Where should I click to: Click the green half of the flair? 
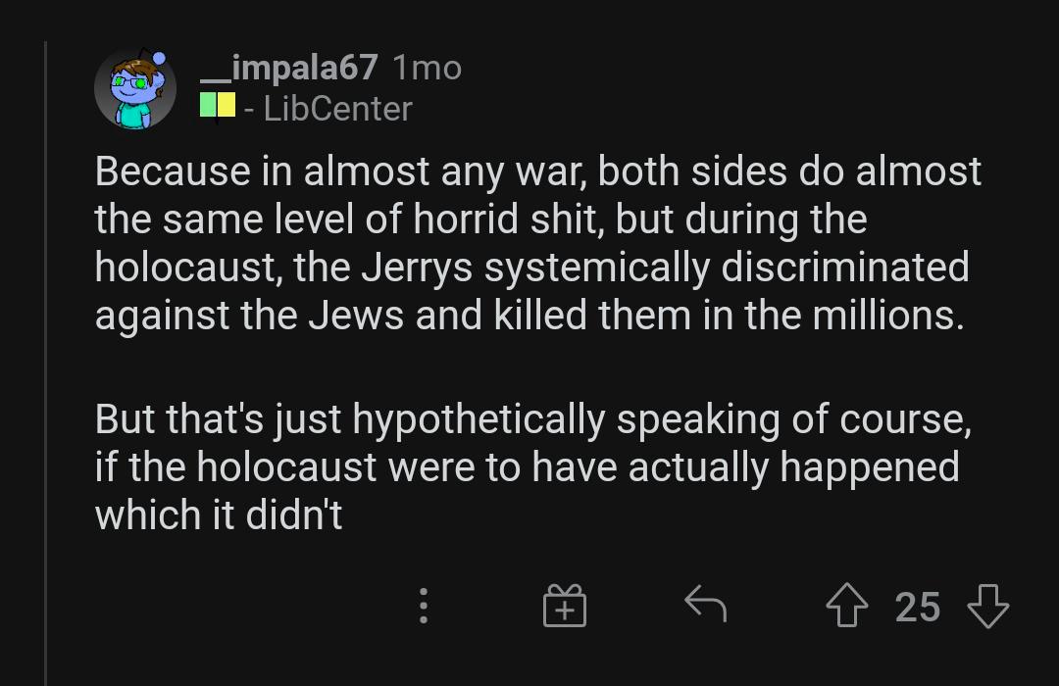pos(208,105)
